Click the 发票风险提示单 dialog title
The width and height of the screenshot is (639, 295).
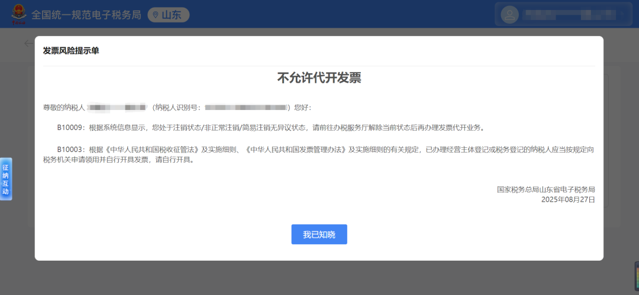click(71, 51)
